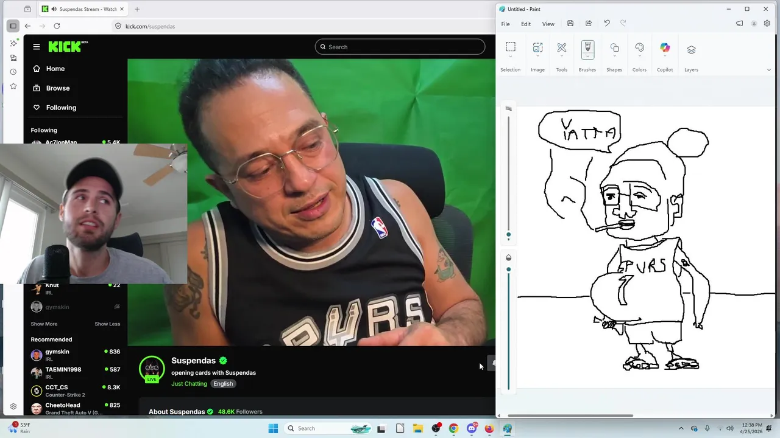Screen dimensions: 780x438
Task: Open Paint settings gear
Action: 767,24
